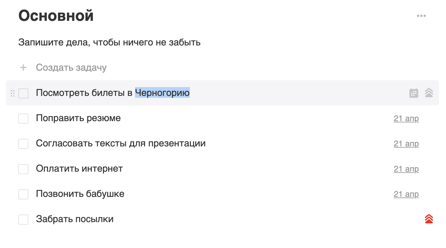Tick the Согласовать тексты для презентации checkbox
This screenshot has height=248, width=446.
click(x=23, y=144)
